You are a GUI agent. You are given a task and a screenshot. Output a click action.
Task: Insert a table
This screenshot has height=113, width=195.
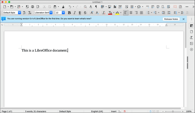[103, 7]
